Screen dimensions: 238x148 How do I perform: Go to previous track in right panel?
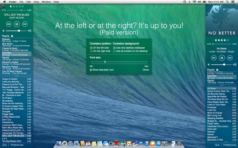tap(214, 58)
